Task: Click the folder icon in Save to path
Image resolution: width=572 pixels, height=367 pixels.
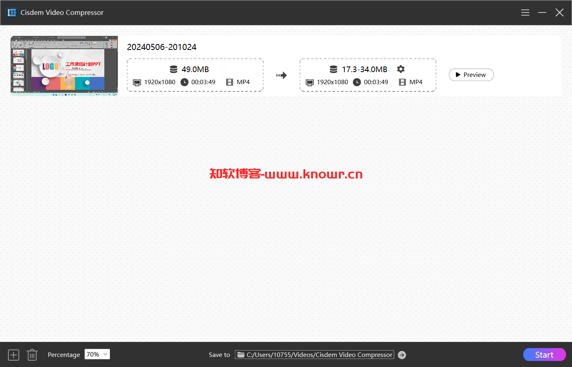Action: [241, 355]
